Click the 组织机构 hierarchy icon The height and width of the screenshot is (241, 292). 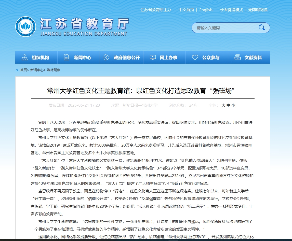[25, 58]
